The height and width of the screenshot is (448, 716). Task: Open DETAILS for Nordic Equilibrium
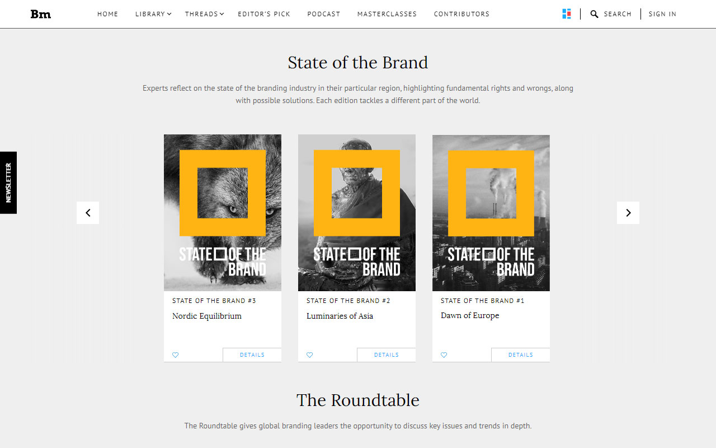pos(252,354)
